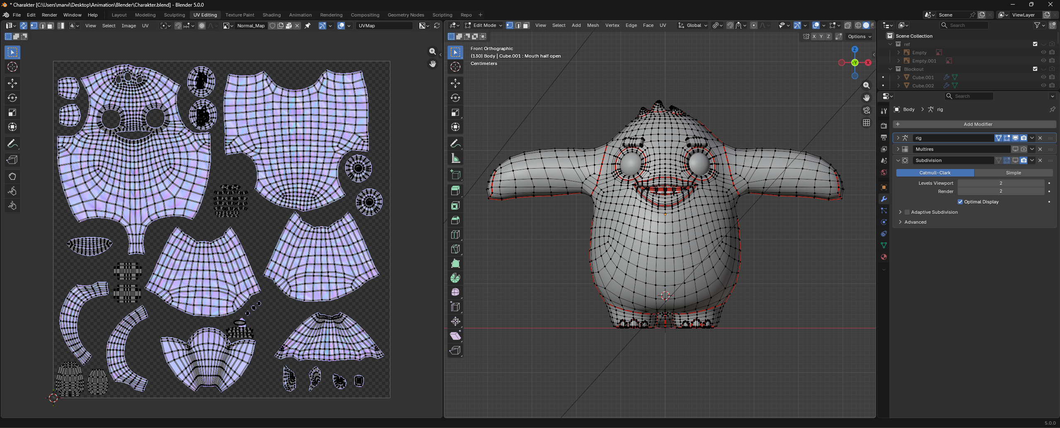Select the Rip Region tool in UV editor

tap(12, 160)
